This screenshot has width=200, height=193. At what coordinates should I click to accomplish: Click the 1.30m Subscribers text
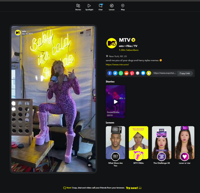[x=129, y=50]
